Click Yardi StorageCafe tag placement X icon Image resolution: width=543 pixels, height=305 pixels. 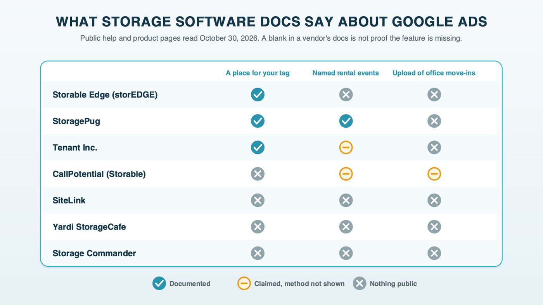[258, 227]
